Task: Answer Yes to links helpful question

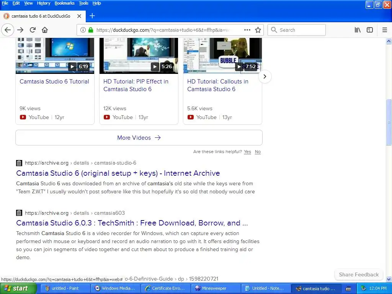Action: point(247,152)
